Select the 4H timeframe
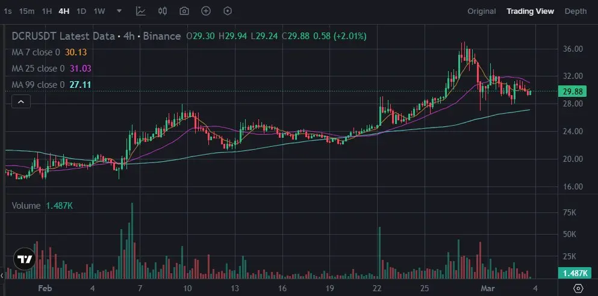598x296 pixels. 64,11
